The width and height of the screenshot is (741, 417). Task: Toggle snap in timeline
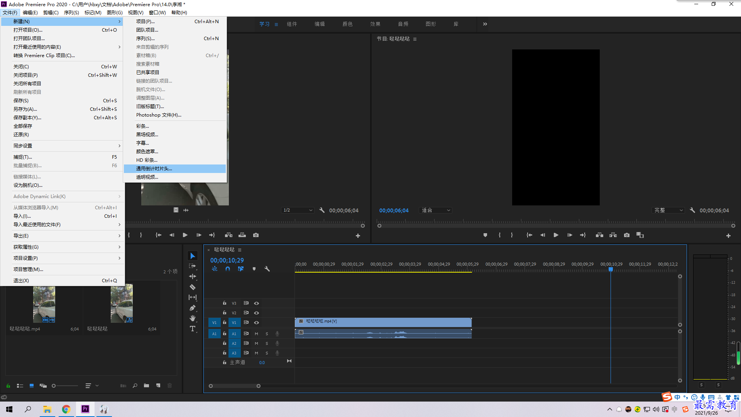228,269
